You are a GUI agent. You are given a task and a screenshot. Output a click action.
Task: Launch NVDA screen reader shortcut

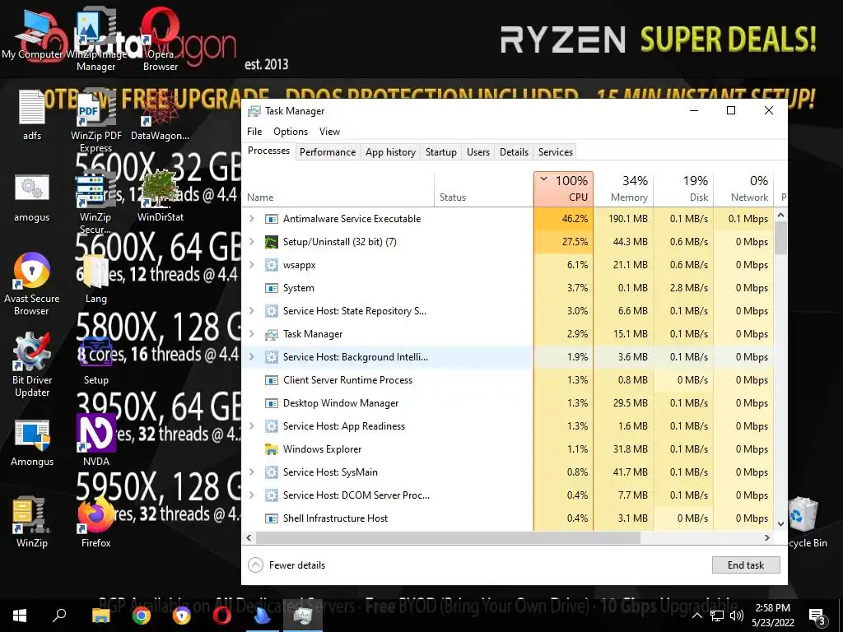point(95,439)
